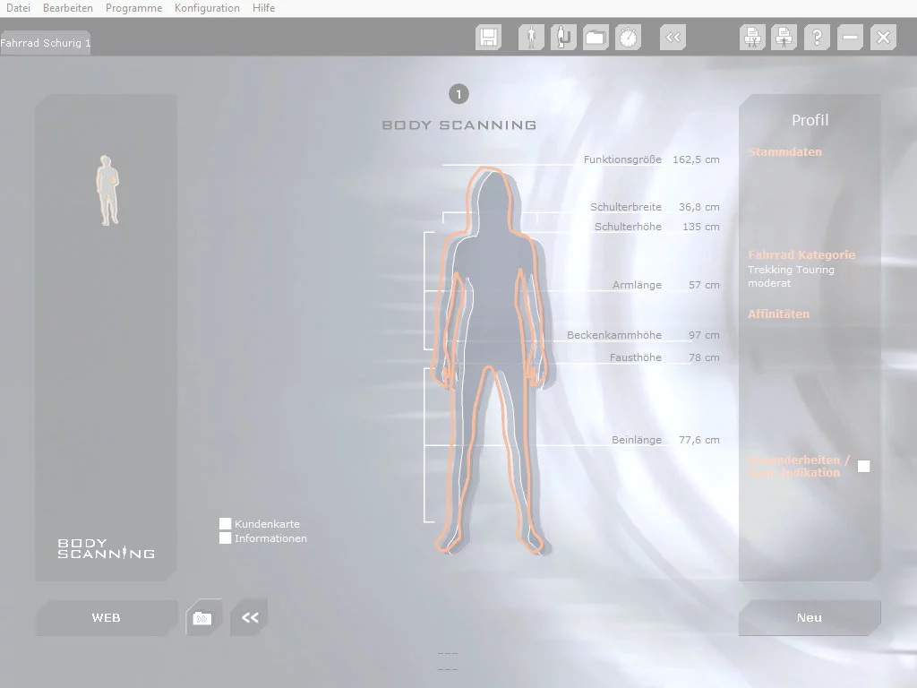The width and height of the screenshot is (917, 688).
Task: Select the measuring device icon in the toolbar
Action: pos(563,37)
